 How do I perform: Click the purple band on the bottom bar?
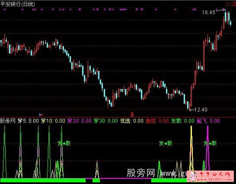[x=126, y=178]
